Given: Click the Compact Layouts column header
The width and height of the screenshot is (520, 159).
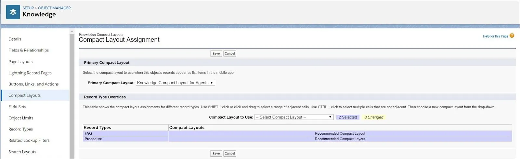Looking at the screenshot, I should (340, 128).
